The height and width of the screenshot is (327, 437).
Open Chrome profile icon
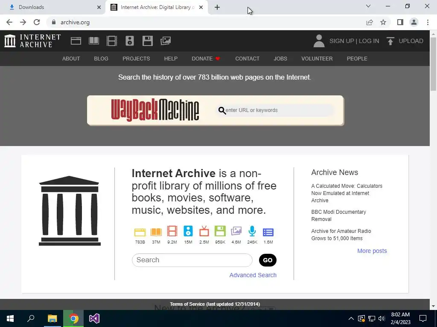(414, 22)
